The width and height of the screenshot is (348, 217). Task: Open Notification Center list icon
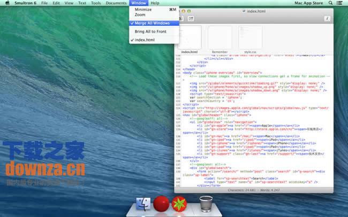[342, 3]
